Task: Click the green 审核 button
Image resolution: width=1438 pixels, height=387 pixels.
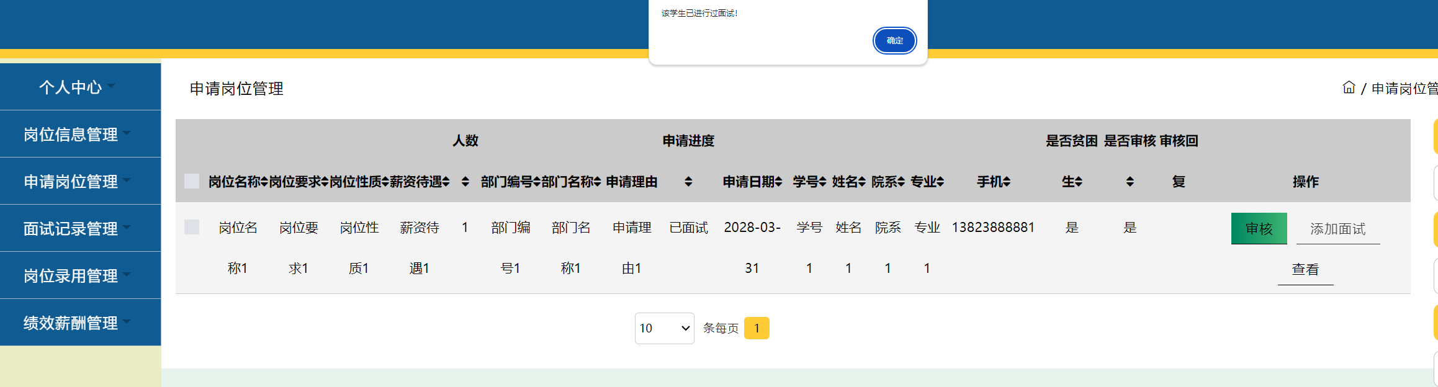Action: click(x=1259, y=228)
